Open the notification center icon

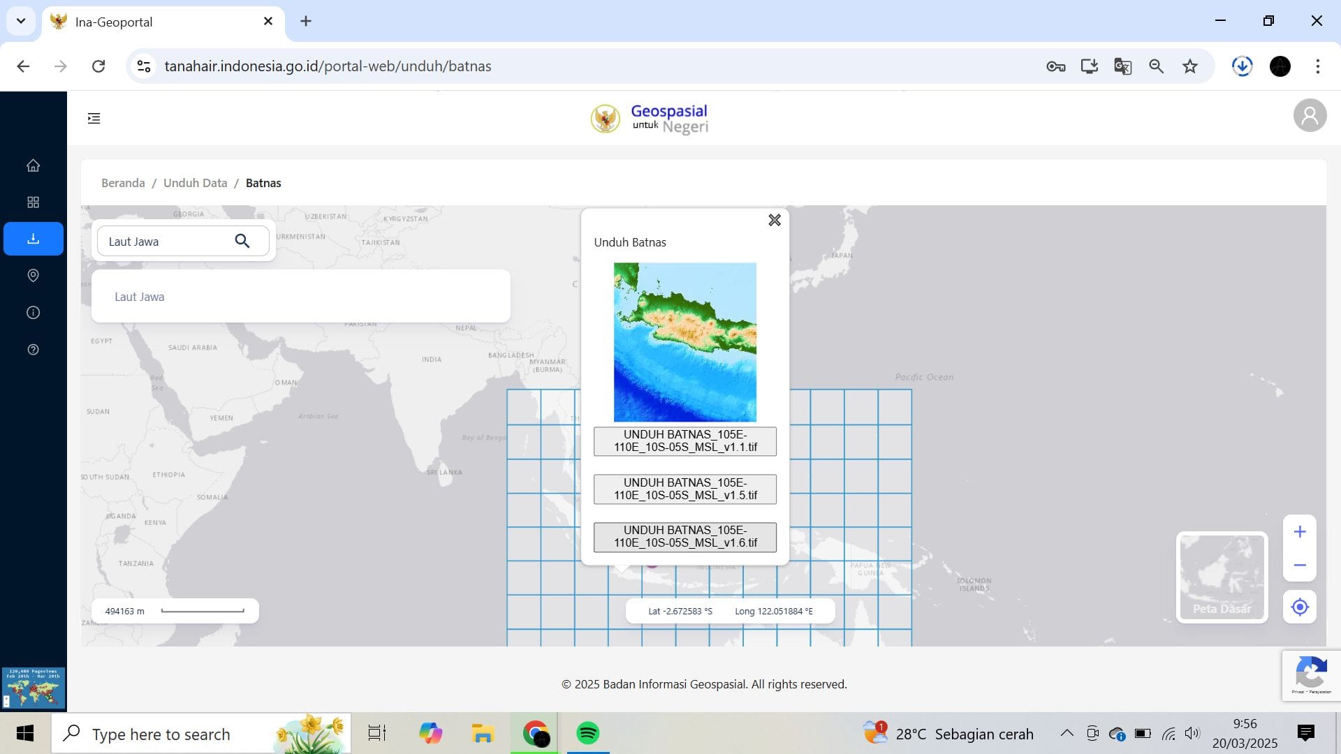pos(1305,733)
